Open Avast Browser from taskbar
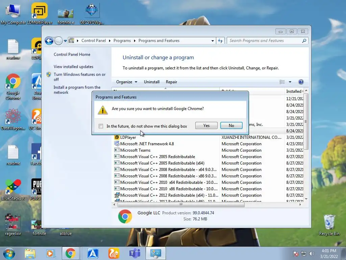 coord(93,253)
